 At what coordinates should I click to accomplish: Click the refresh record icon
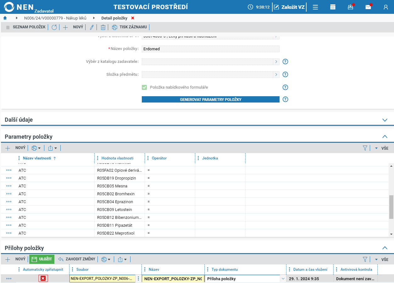(x=54, y=27)
